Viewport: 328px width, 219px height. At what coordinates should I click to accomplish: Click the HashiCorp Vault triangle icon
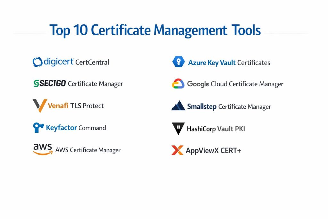(178, 129)
